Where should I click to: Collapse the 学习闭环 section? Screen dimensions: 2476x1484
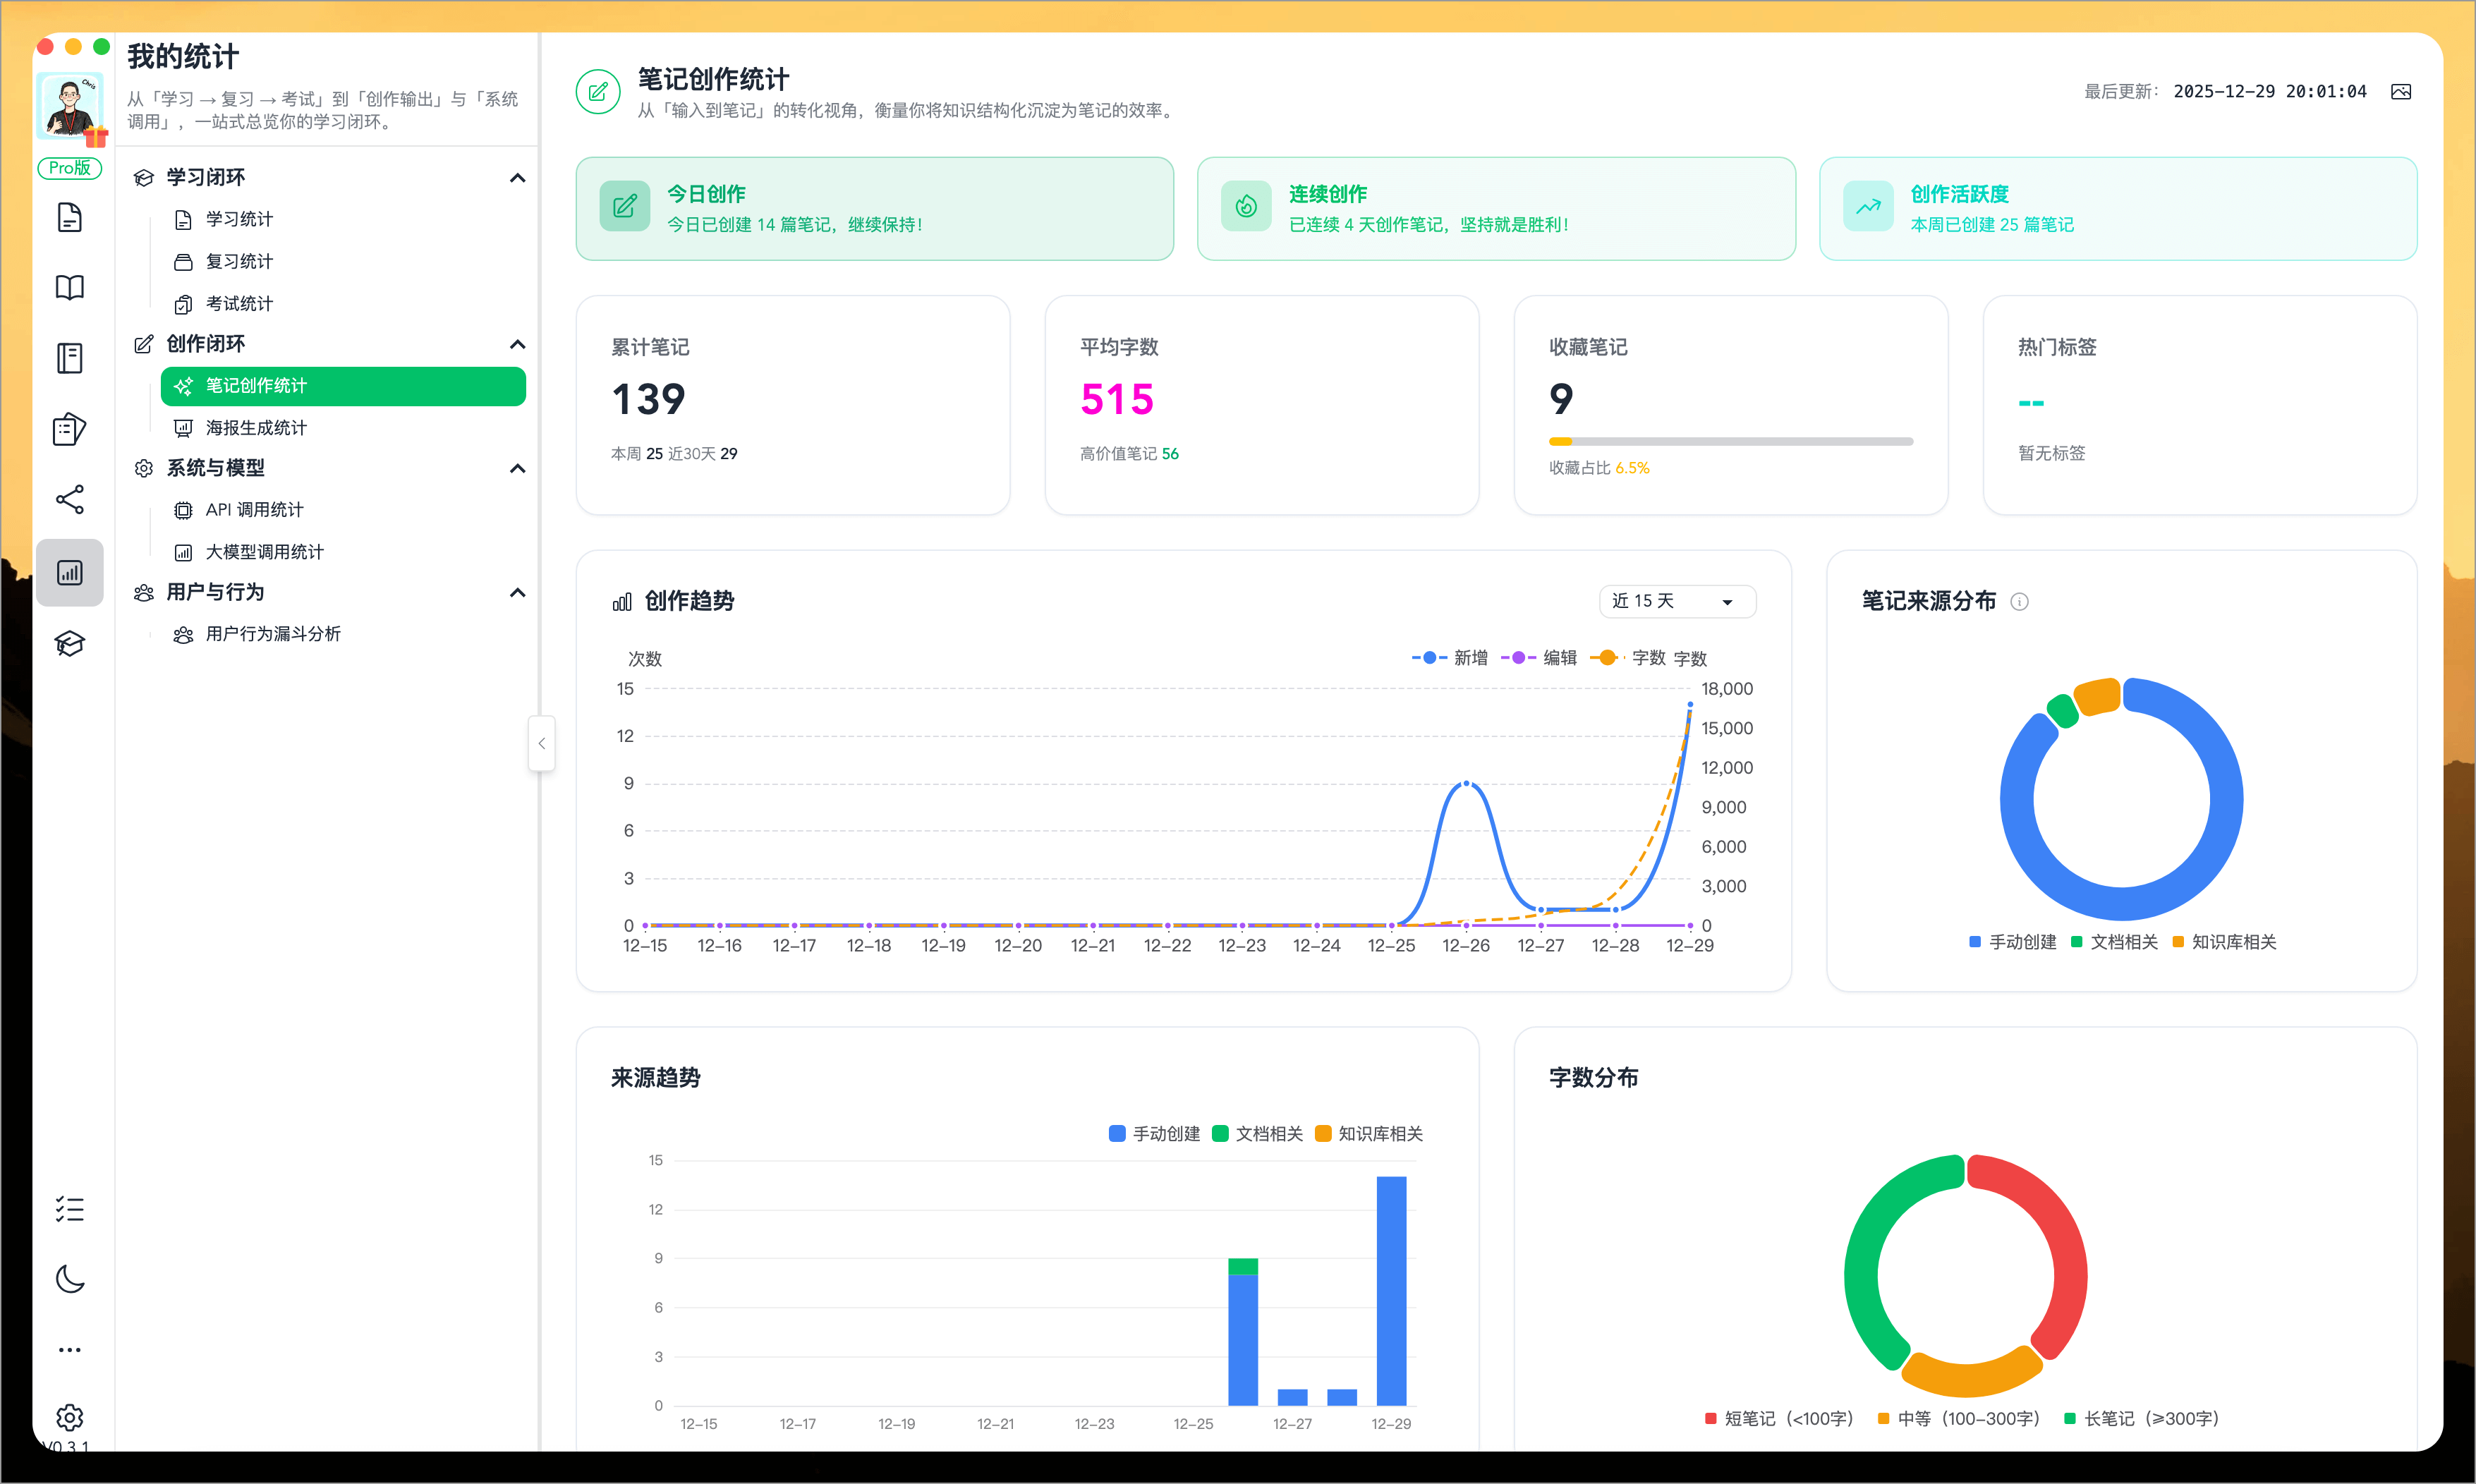pos(517,178)
